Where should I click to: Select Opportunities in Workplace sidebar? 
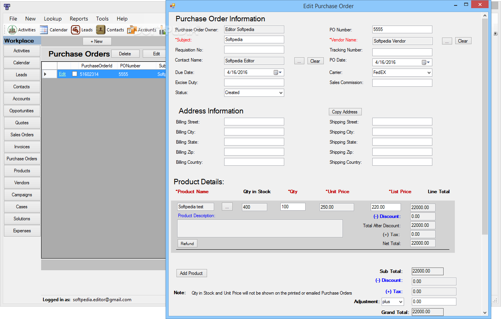click(x=22, y=111)
